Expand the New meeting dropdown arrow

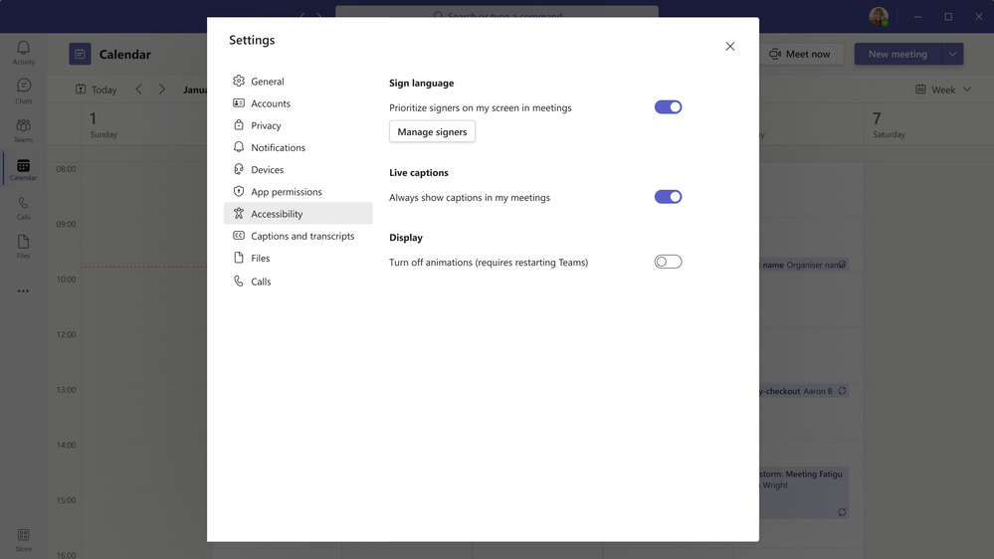952,54
